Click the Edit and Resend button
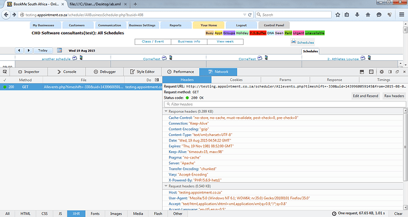 tap(365, 96)
